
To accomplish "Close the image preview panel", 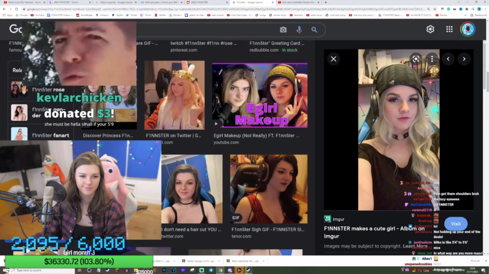I will click(333, 59).
